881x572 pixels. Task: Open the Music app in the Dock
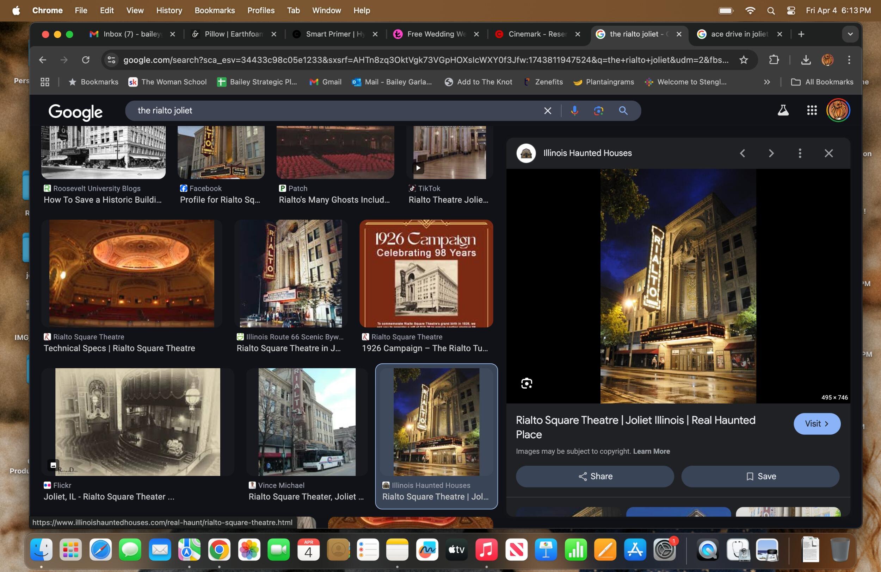[x=486, y=550]
